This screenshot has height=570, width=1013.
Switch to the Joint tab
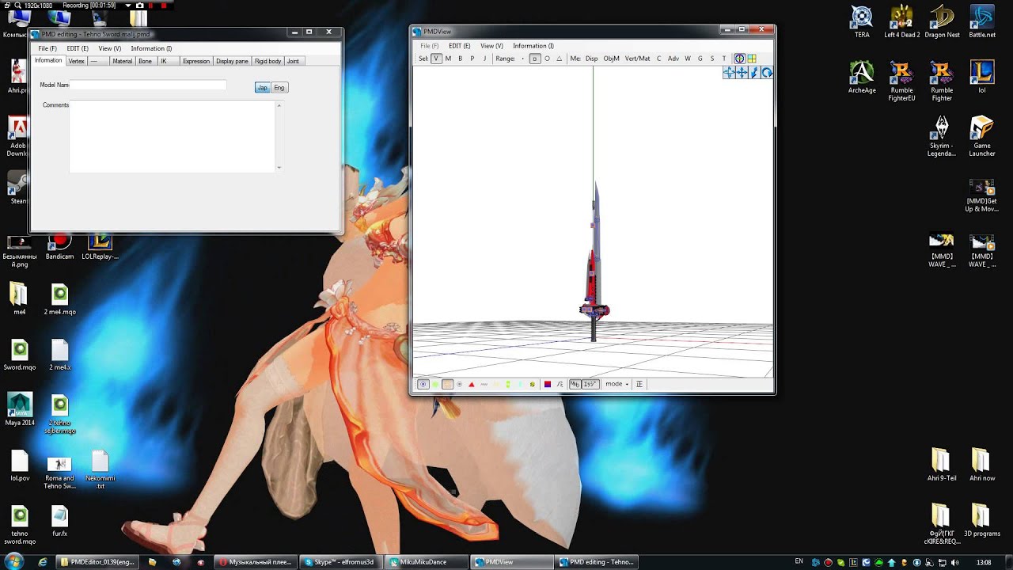click(293, 61)
